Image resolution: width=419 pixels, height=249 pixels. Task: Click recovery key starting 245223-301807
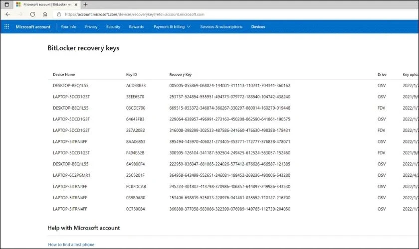pyautogui.click(x=229, y=186)
